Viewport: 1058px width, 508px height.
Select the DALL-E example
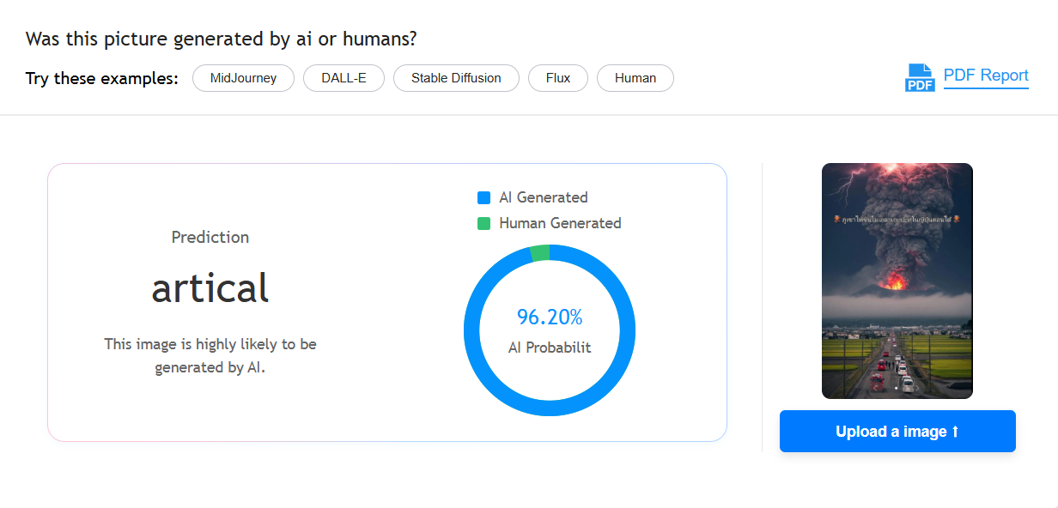[x=344, y=78]
